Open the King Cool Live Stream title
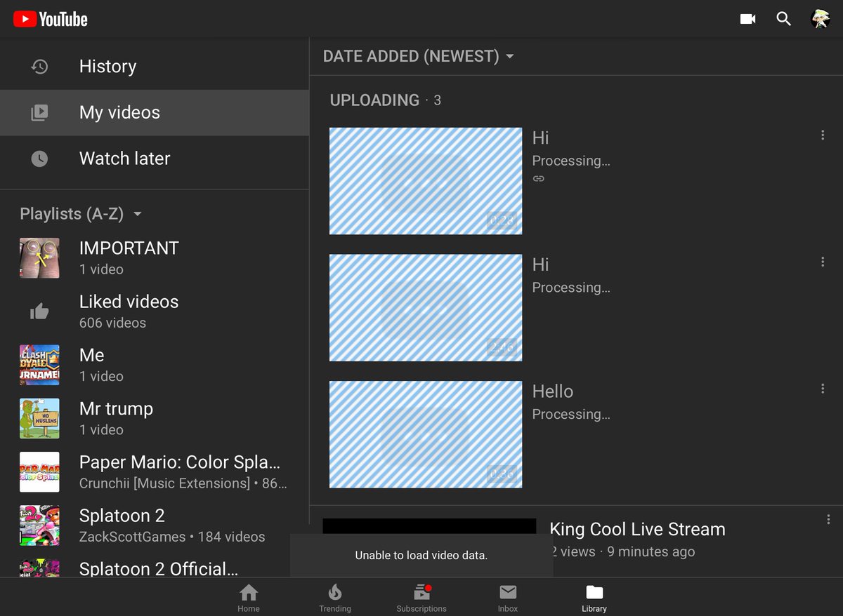 (637, 530)
